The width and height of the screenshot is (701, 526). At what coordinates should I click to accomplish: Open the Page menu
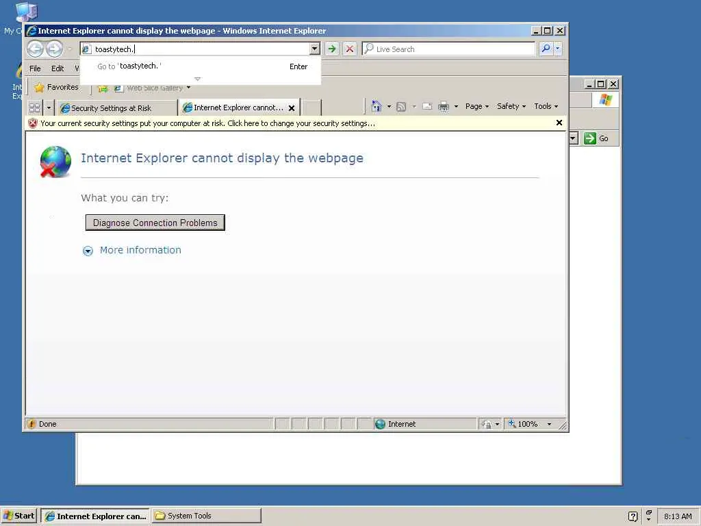pos(477,106)
